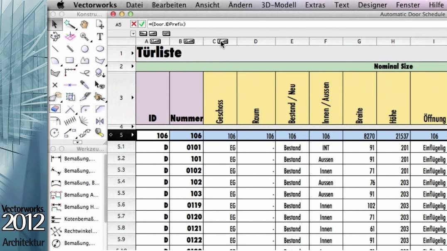Open the 3D-Modell menu
The width and height of the screenshot is (447, 251).
click(x=279, y=5)
